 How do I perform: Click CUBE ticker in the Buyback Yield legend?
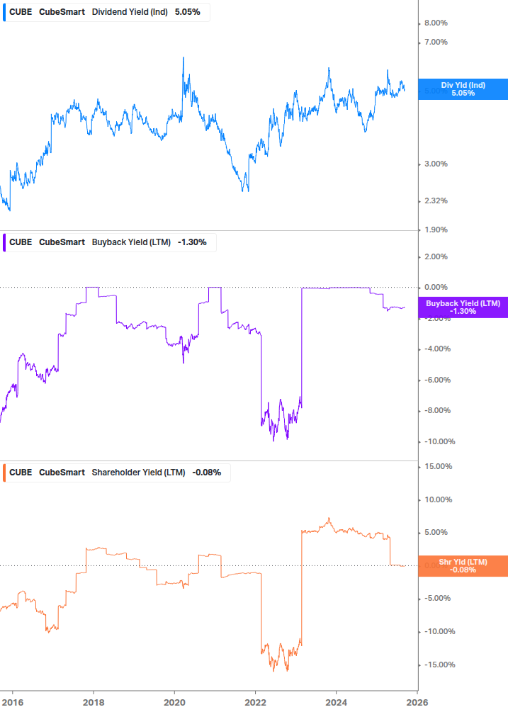(x=21, y=242)
